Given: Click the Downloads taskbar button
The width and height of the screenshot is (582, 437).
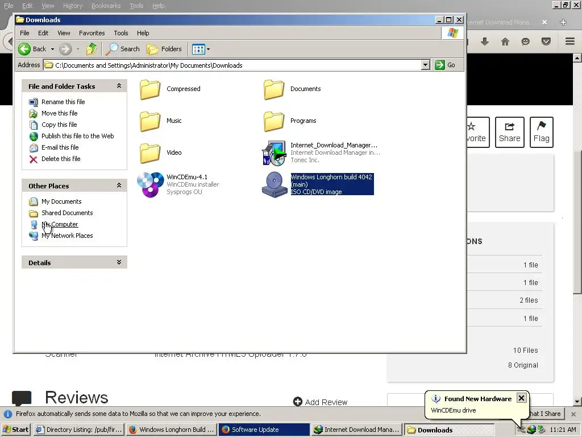Looking at the screenshot, I should (449, 430).
